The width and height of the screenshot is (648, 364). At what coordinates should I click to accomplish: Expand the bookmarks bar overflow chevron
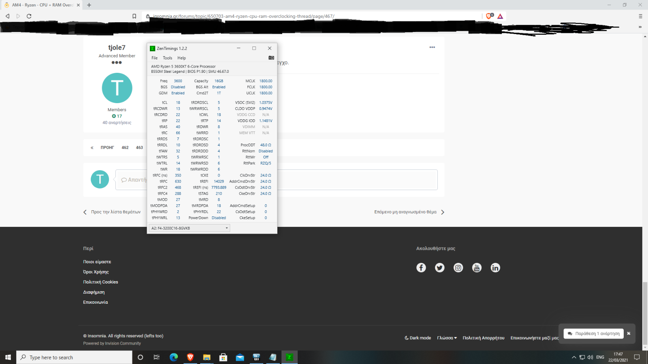click(640, 27)
